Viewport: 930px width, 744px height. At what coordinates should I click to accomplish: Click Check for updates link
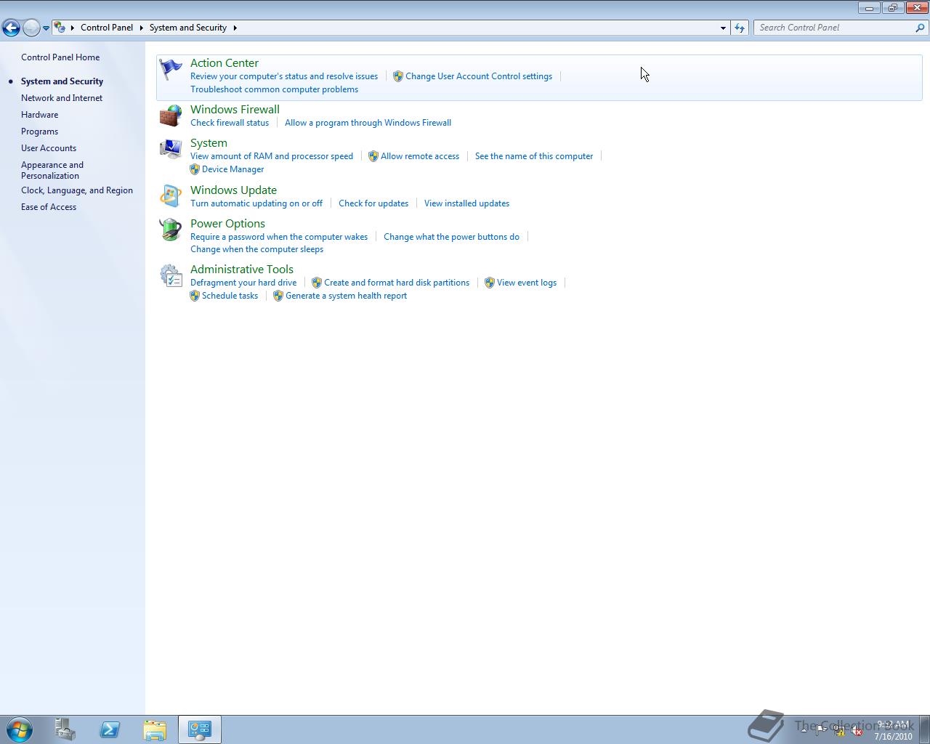[373, 203]
